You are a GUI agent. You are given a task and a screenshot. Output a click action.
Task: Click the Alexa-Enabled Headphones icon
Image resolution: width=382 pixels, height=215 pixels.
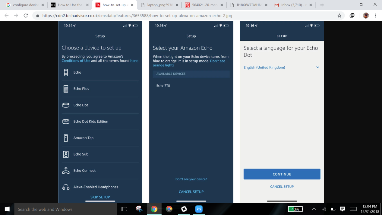66,187
